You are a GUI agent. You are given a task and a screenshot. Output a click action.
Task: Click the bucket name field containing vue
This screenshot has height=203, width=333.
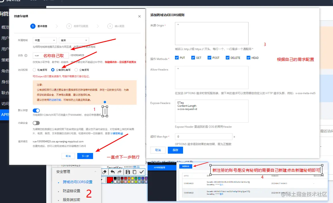(x=51, y=55)
